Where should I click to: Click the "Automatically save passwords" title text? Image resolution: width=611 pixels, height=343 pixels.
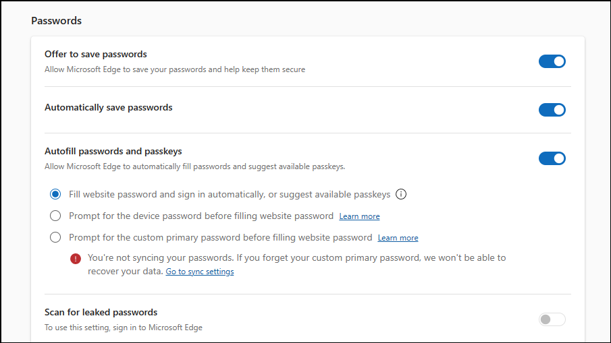[108, 108]
